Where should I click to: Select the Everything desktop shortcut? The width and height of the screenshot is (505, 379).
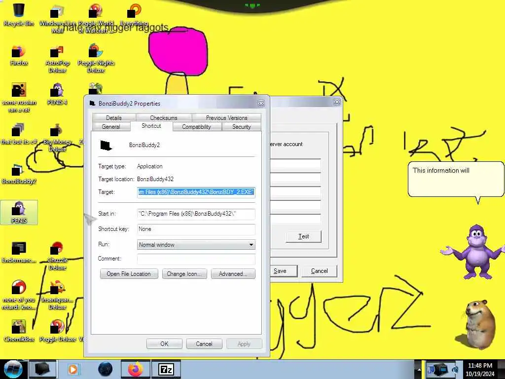[134, 15]
